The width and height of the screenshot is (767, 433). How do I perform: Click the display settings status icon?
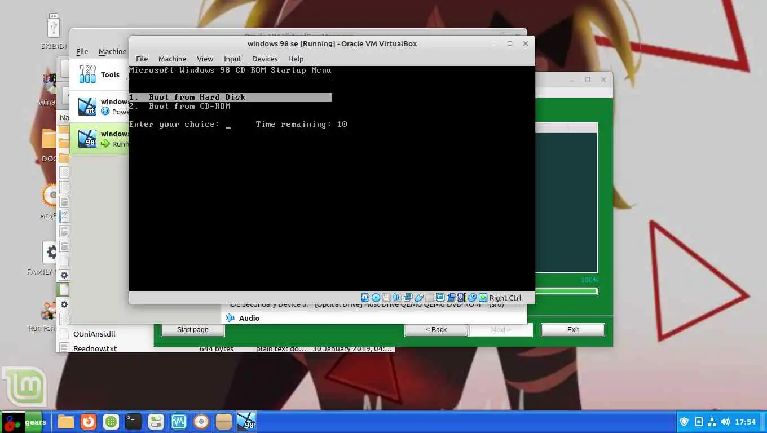click(440, 298)
